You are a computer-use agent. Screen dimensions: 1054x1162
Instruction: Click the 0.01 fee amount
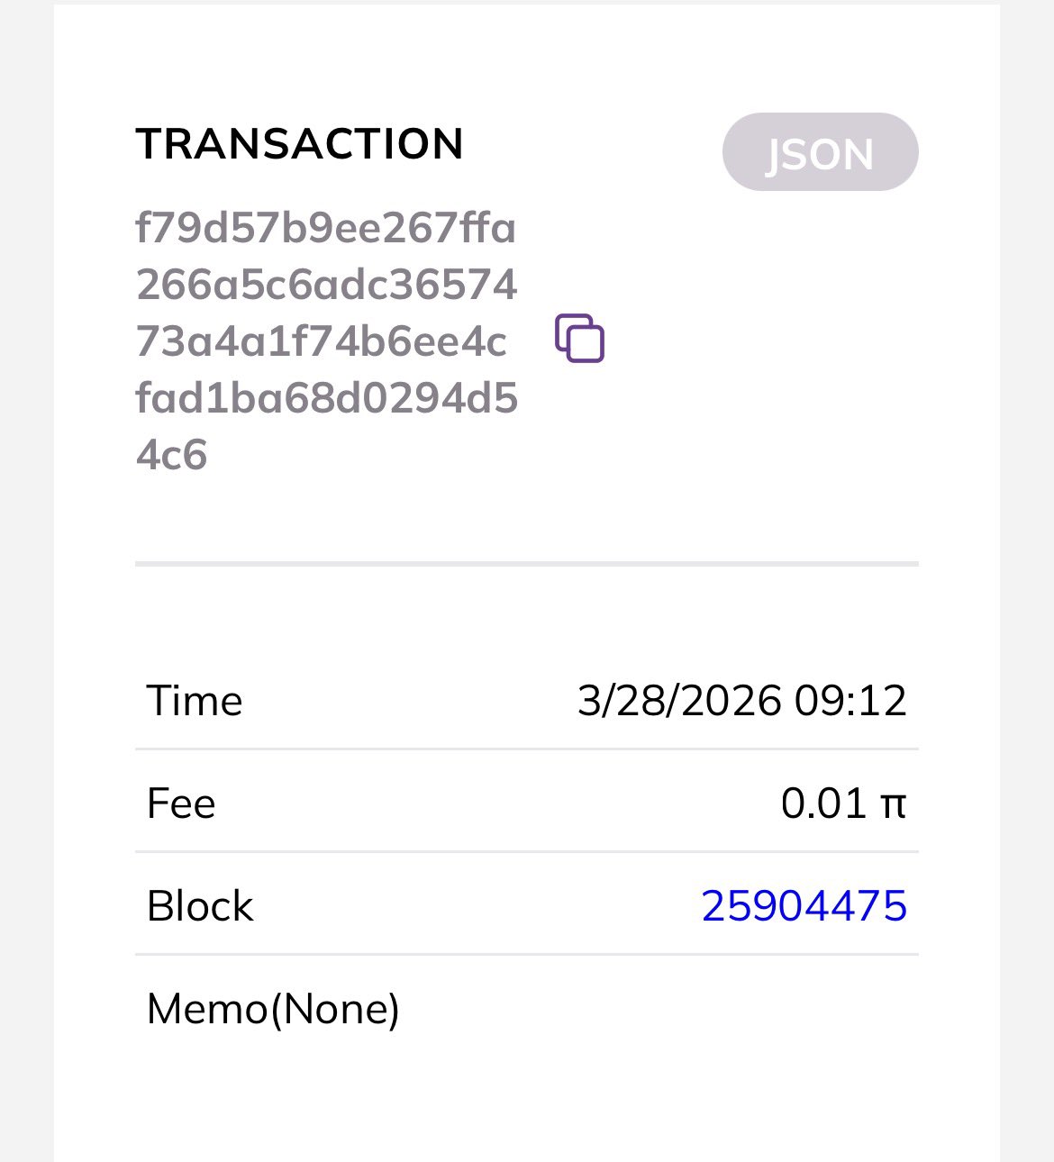coord(823,803)
